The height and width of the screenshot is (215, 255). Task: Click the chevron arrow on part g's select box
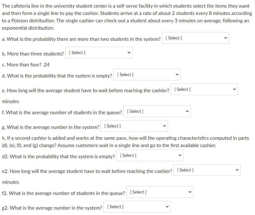pyautogui.click(x=164, y=126)
